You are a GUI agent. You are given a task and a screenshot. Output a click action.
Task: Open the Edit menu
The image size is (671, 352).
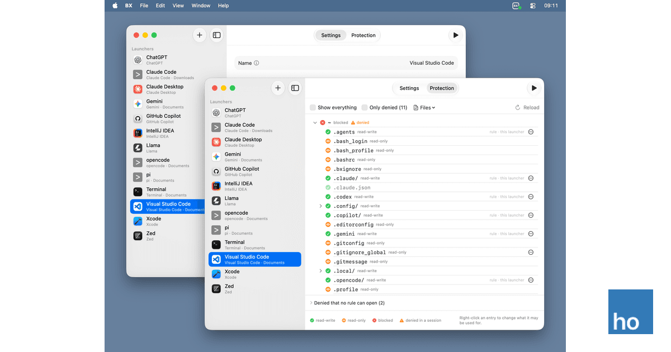pos(160,6)
